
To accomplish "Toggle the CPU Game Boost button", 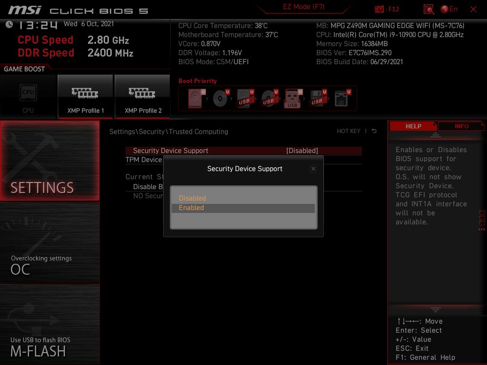I will click(x=28, y=96).
